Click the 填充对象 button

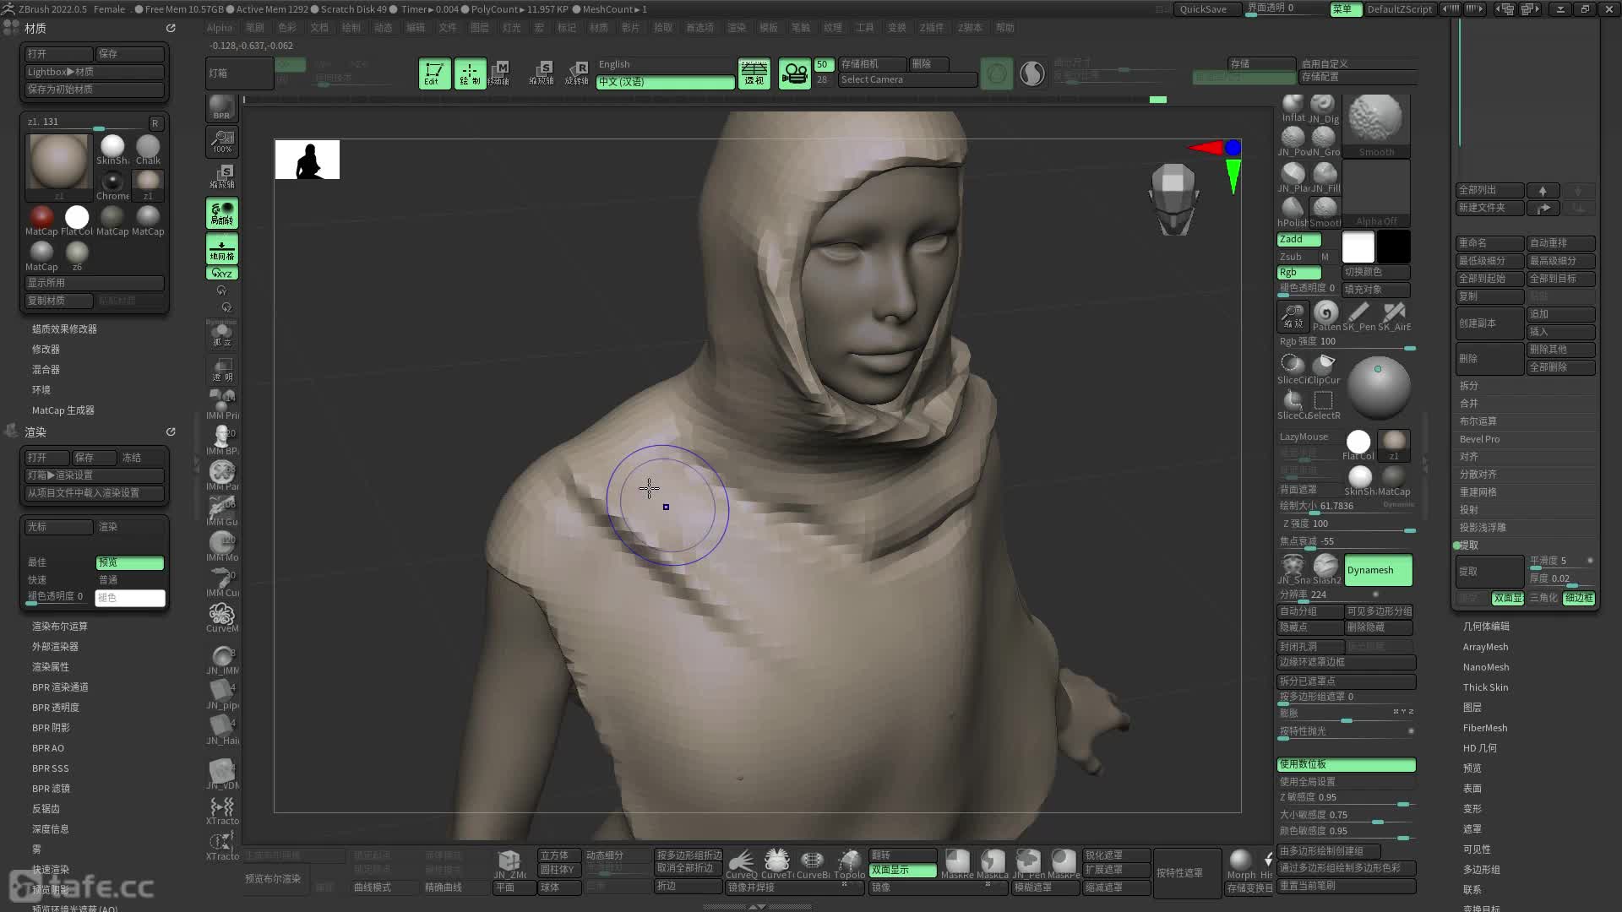1375,290
